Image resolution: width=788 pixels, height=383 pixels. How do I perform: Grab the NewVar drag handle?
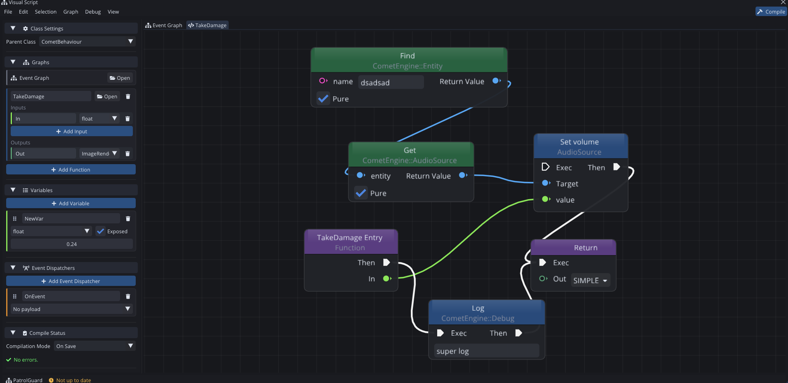15,218
